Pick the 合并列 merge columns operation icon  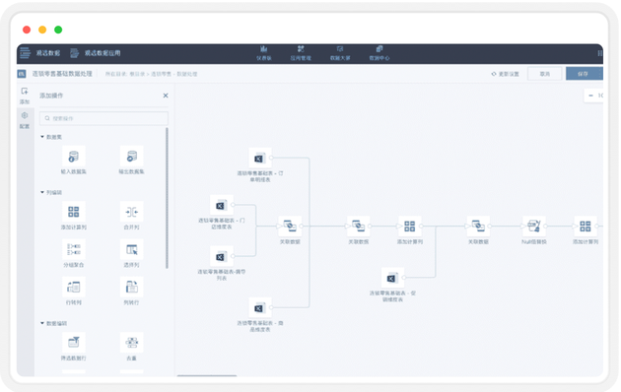131,212
